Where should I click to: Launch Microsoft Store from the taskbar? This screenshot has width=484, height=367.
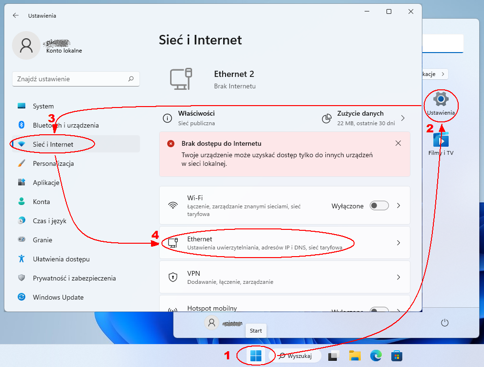(397, 356)
